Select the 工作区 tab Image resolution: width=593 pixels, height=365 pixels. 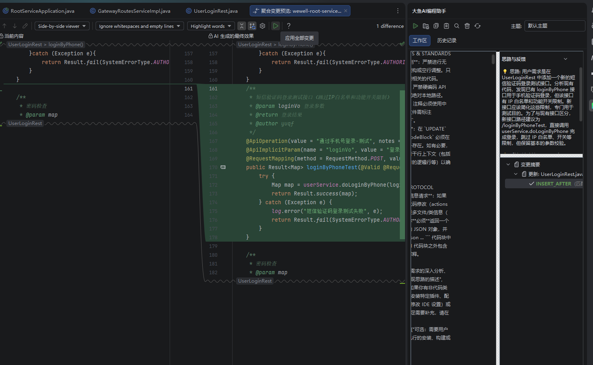(420, 41)
